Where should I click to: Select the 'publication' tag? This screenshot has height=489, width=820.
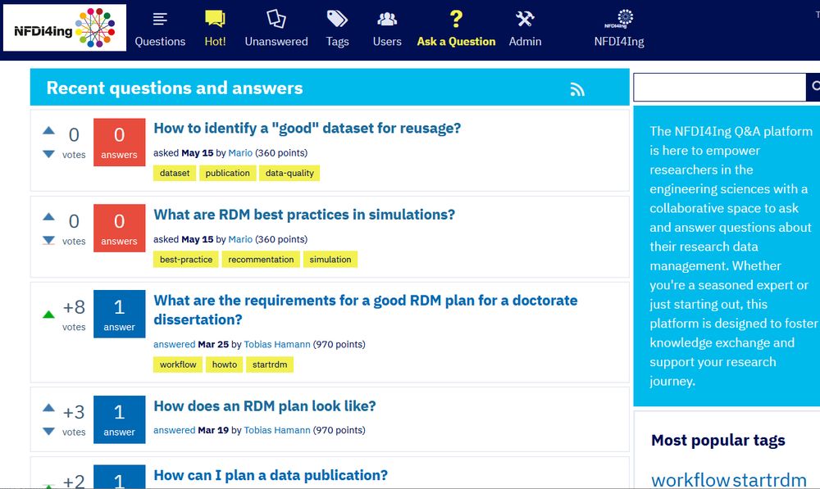[227, 173]
